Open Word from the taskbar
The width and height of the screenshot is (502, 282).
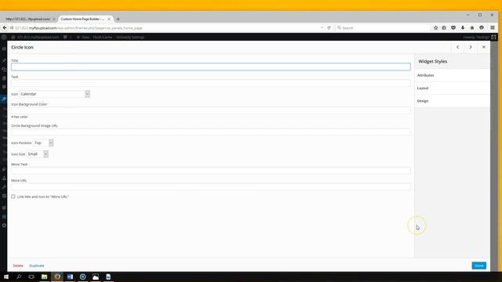70,277
